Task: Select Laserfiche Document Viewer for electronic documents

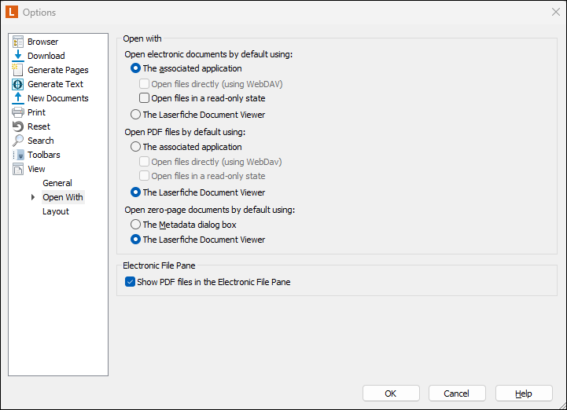Action: (x=135, y=115)
